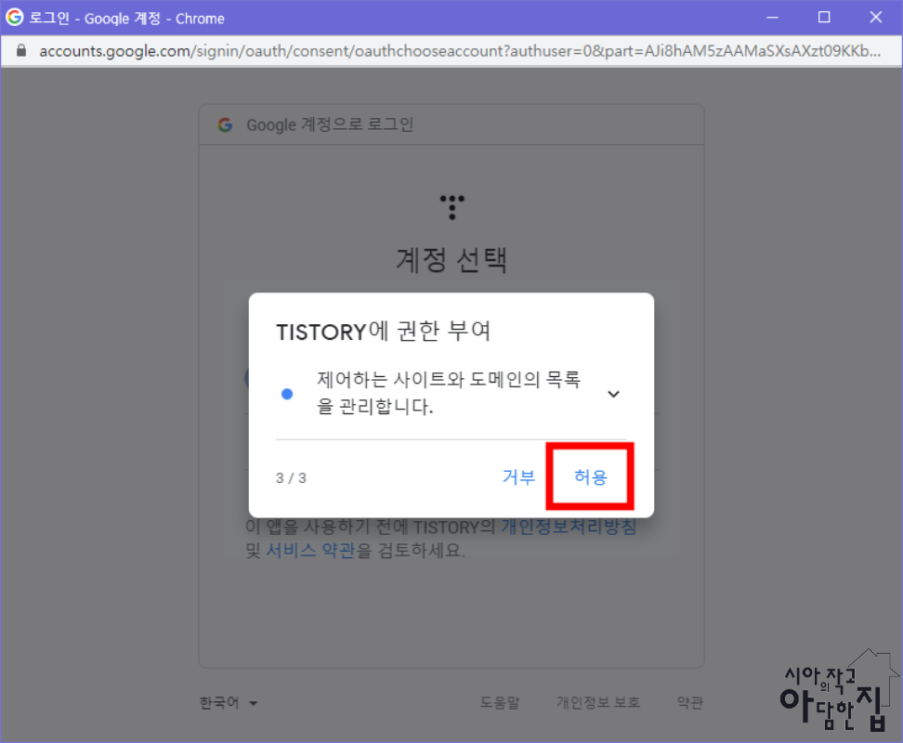The image size is (903, 743).
Task: Open the 서비스 약관 terms link
Action: point(310,550)
